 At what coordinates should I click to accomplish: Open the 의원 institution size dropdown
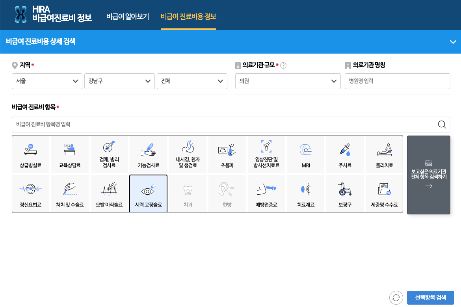[x=288, y=81]
